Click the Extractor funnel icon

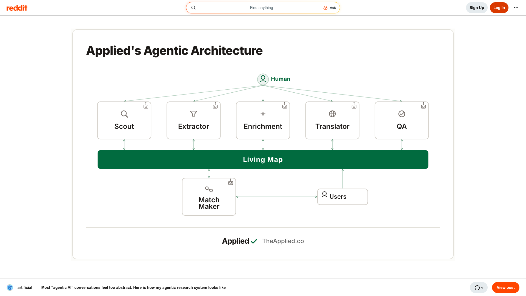pyautogui.click(x=194, y=114)
